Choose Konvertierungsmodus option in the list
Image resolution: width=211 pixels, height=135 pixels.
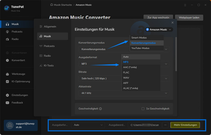(147, 43)
